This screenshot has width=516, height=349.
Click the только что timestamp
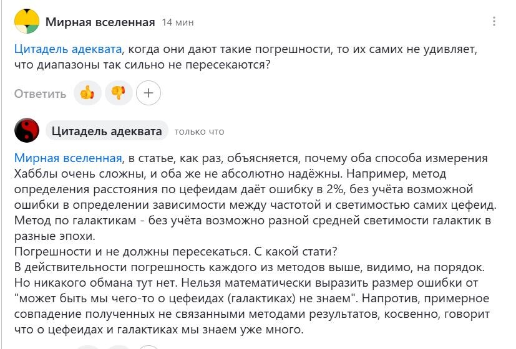pos(199,131)
